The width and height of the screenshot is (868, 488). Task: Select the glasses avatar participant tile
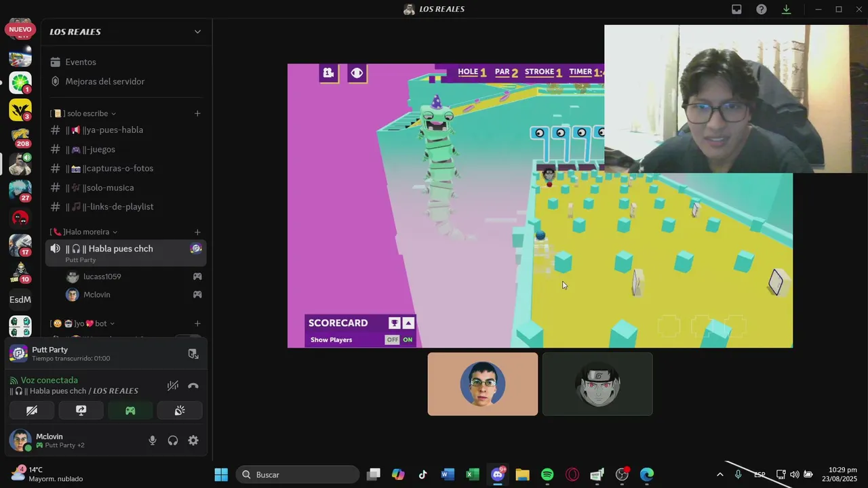(483, 384)
